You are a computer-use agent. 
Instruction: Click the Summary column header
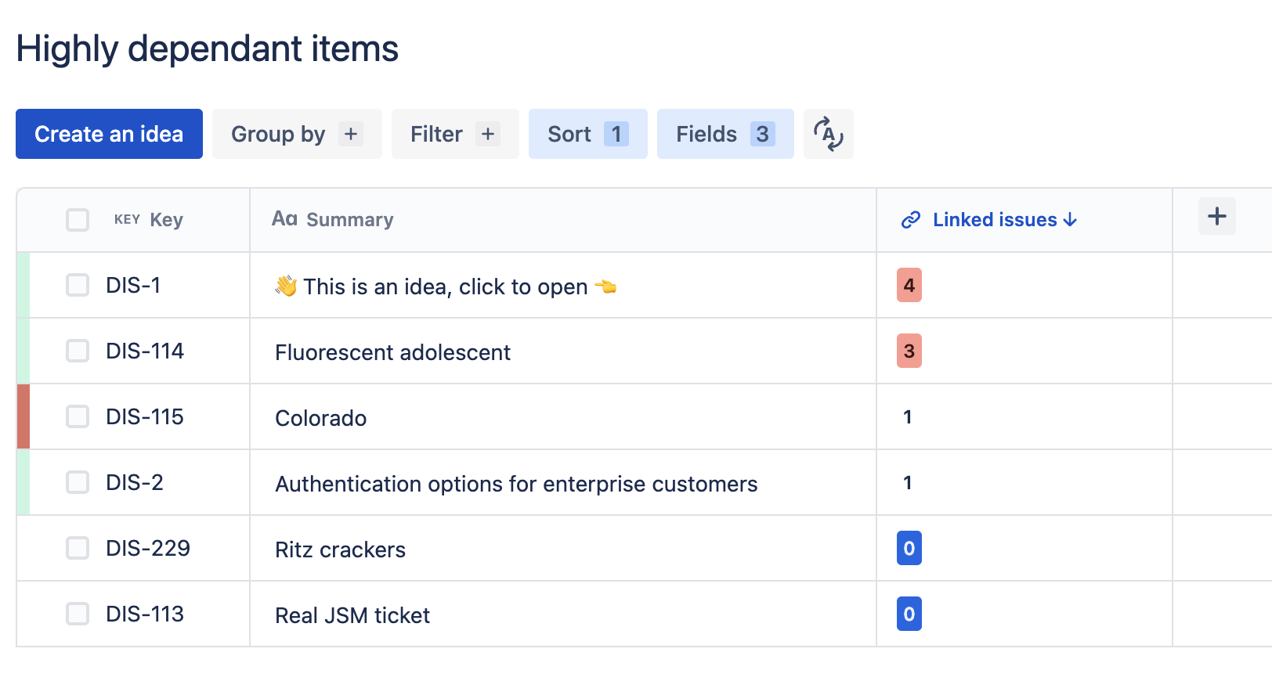(349, 220)
